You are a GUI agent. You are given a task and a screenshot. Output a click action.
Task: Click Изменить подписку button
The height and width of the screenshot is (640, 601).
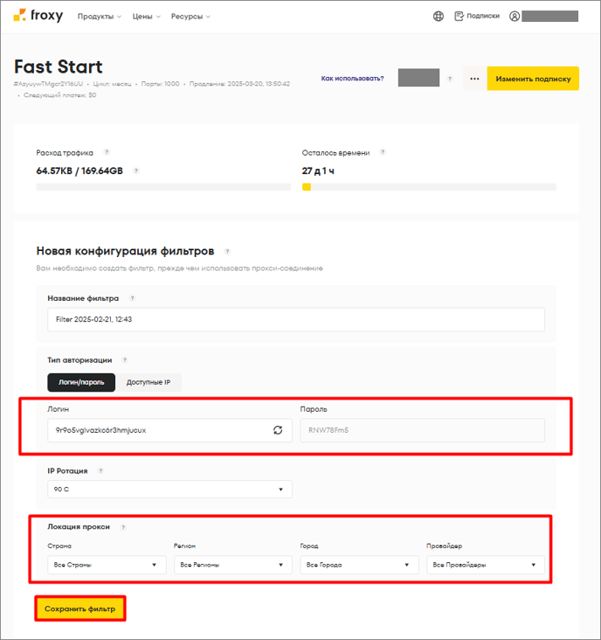click(533, 79)
